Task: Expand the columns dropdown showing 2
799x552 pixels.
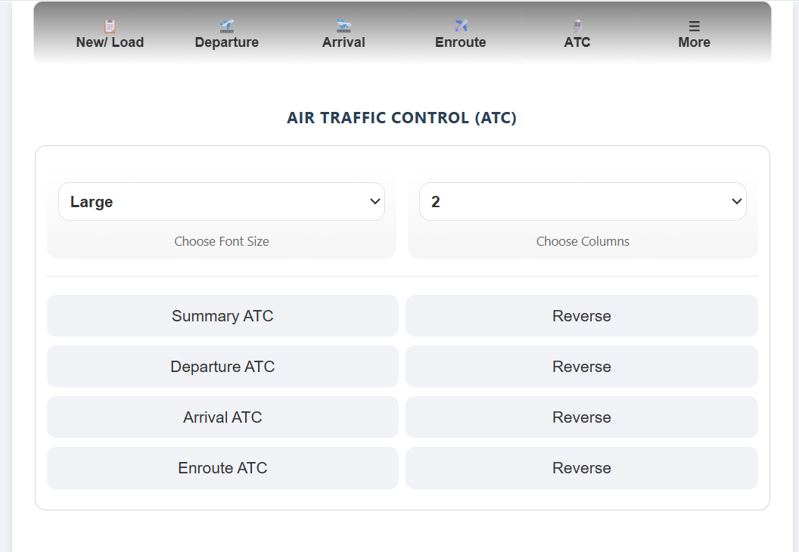Action: coord(583,202)
